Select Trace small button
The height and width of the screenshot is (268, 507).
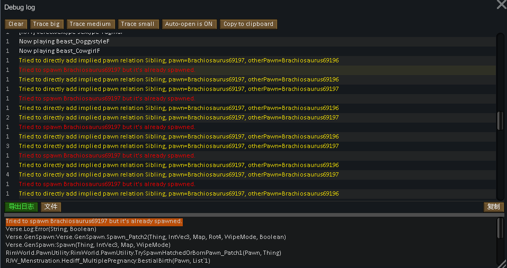(138, 24)
